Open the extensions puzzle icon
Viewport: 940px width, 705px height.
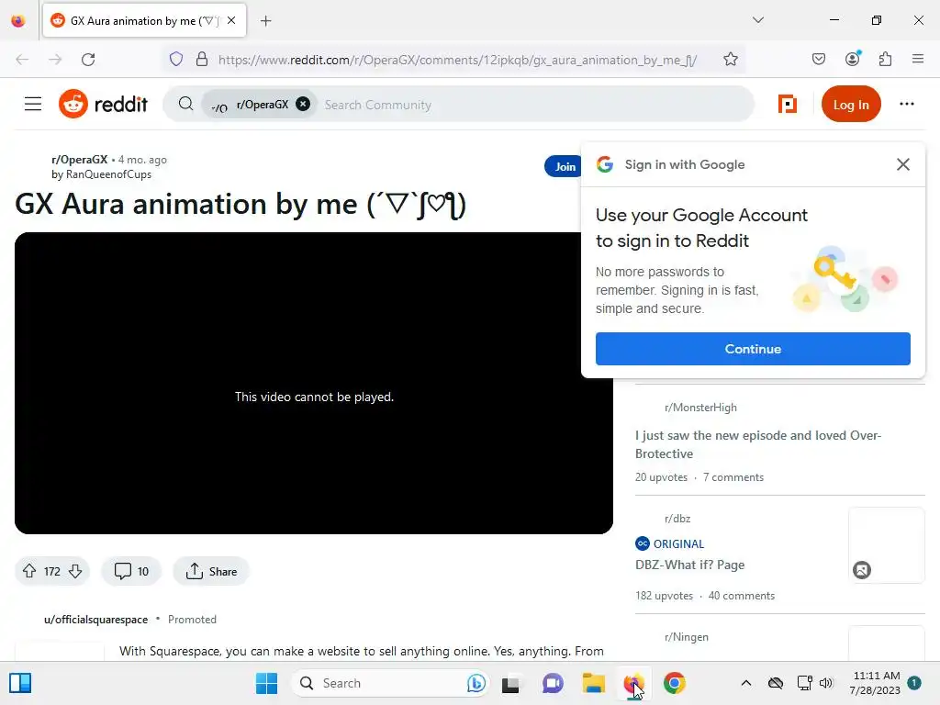click(x=885, y=60)
